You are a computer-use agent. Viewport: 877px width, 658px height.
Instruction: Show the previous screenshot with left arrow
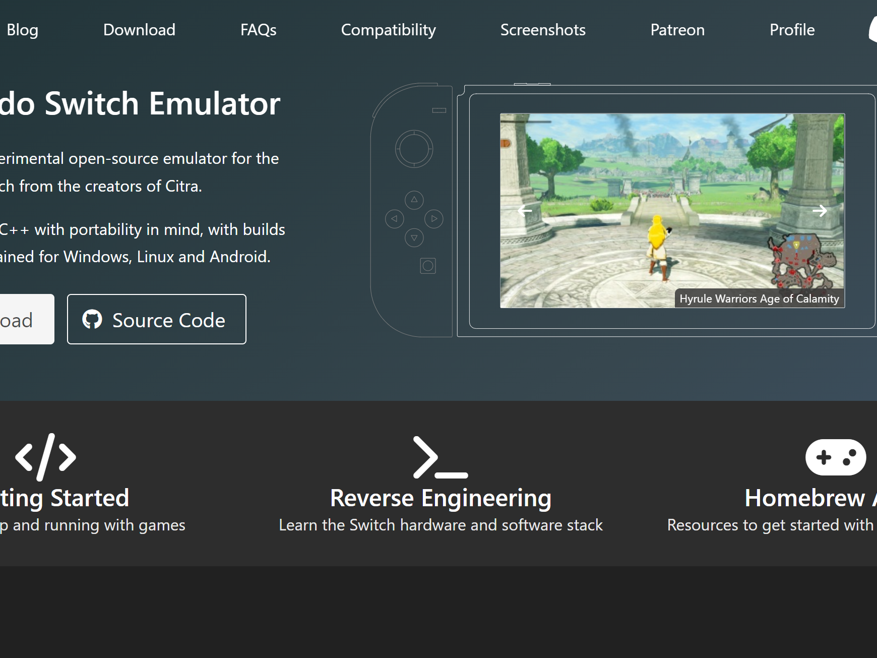pos(525,210)
